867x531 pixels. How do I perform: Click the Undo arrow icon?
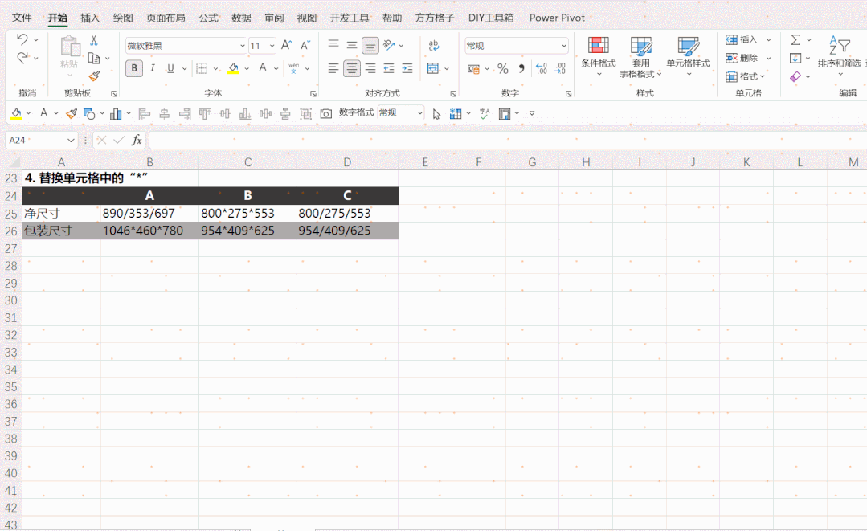coord(22,39)
